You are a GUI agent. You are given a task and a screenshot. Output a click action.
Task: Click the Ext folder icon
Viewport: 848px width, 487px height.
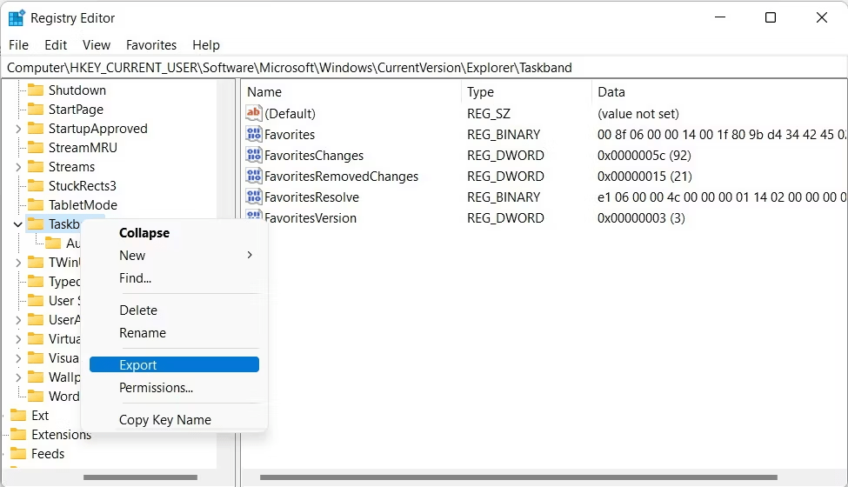18,415
